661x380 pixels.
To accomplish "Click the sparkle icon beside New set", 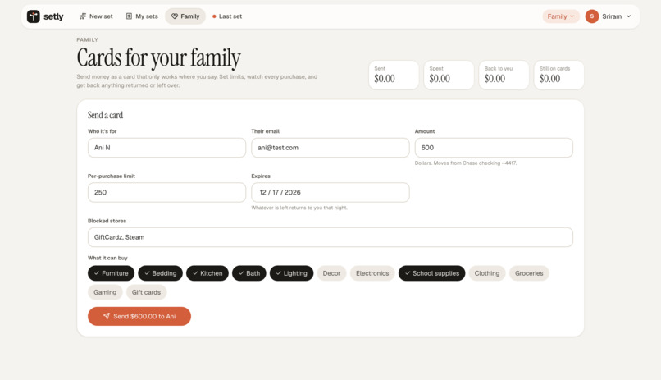I will (83, 16).
